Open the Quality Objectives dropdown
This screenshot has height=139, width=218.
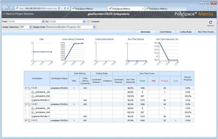[31, 27]
